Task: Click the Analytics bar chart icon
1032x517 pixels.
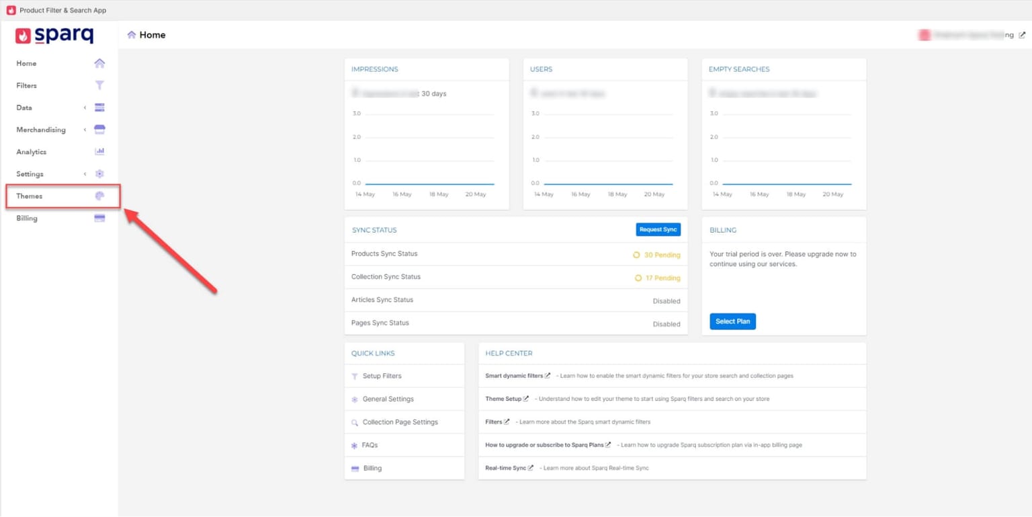Action: (x=99, y=152)
